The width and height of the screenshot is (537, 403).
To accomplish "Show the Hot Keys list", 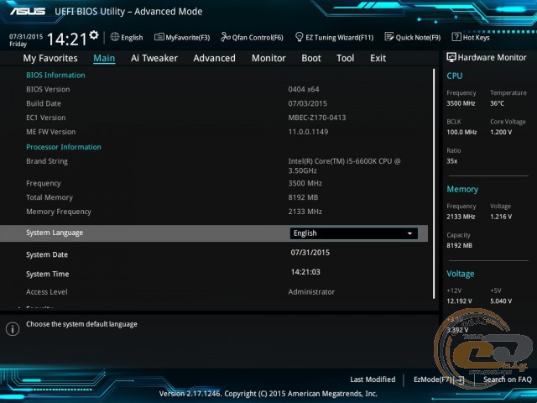I will pos(471,37).
